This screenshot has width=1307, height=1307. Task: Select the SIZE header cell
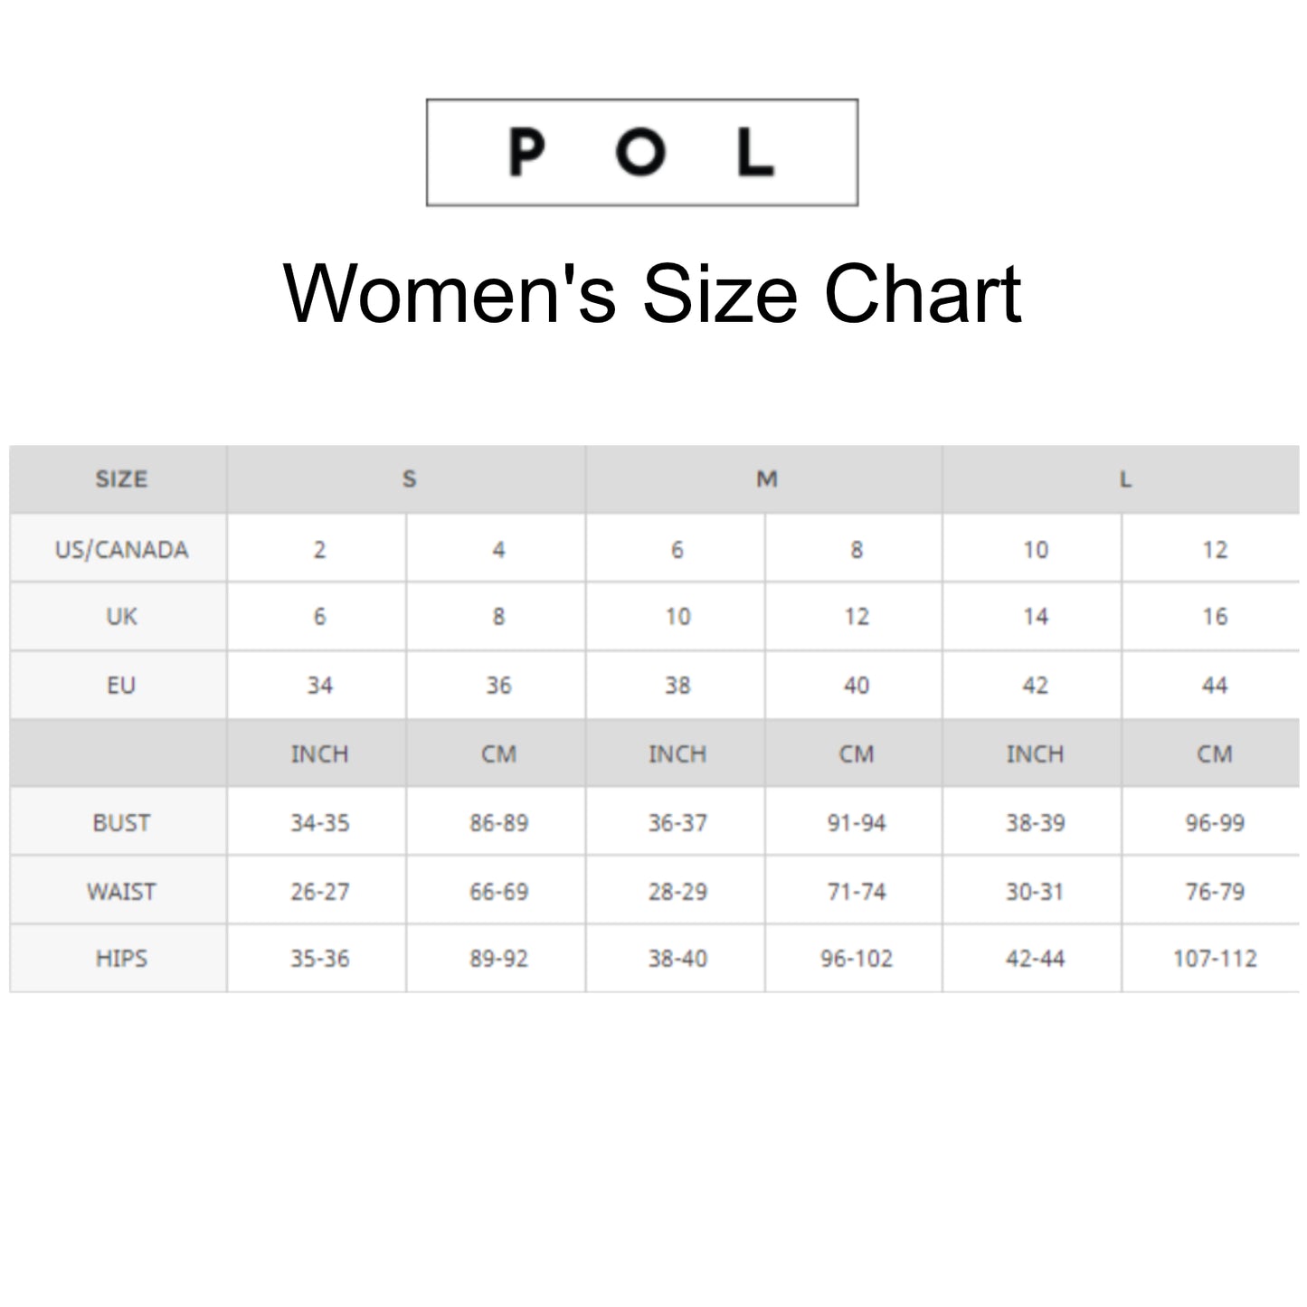pos(120,479)
